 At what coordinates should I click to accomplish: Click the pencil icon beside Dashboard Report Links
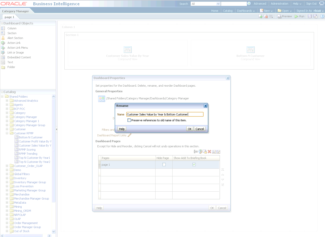point(130,135)
